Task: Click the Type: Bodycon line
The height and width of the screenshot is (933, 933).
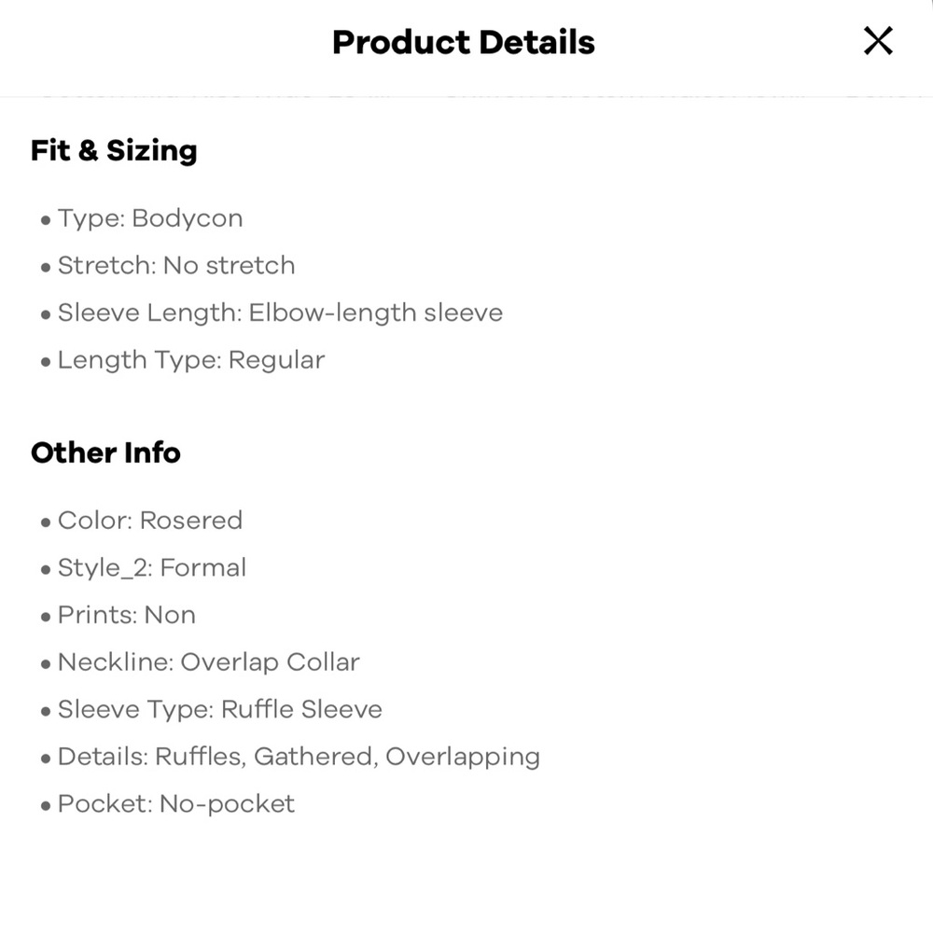Action: 150,218
